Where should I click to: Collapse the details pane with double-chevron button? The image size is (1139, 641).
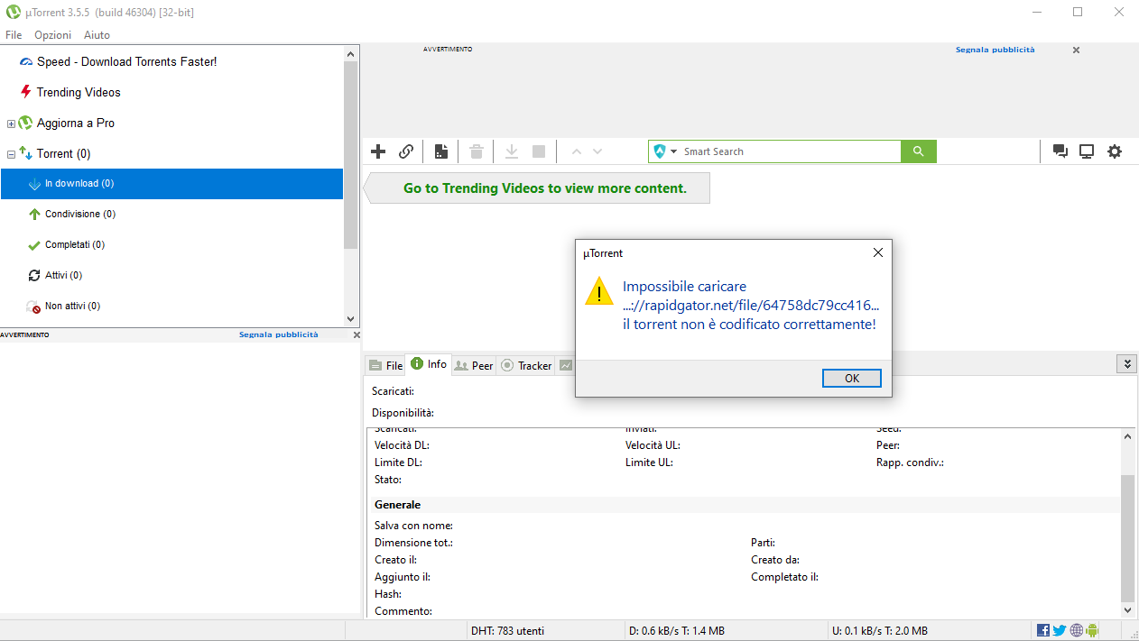[1125, 364]
